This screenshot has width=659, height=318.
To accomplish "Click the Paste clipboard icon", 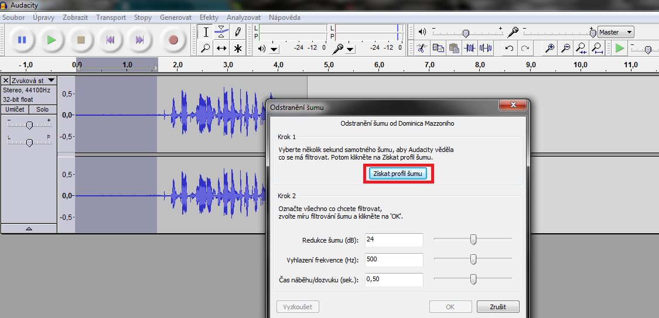I will pyautogui.click(x=454, y=48).
